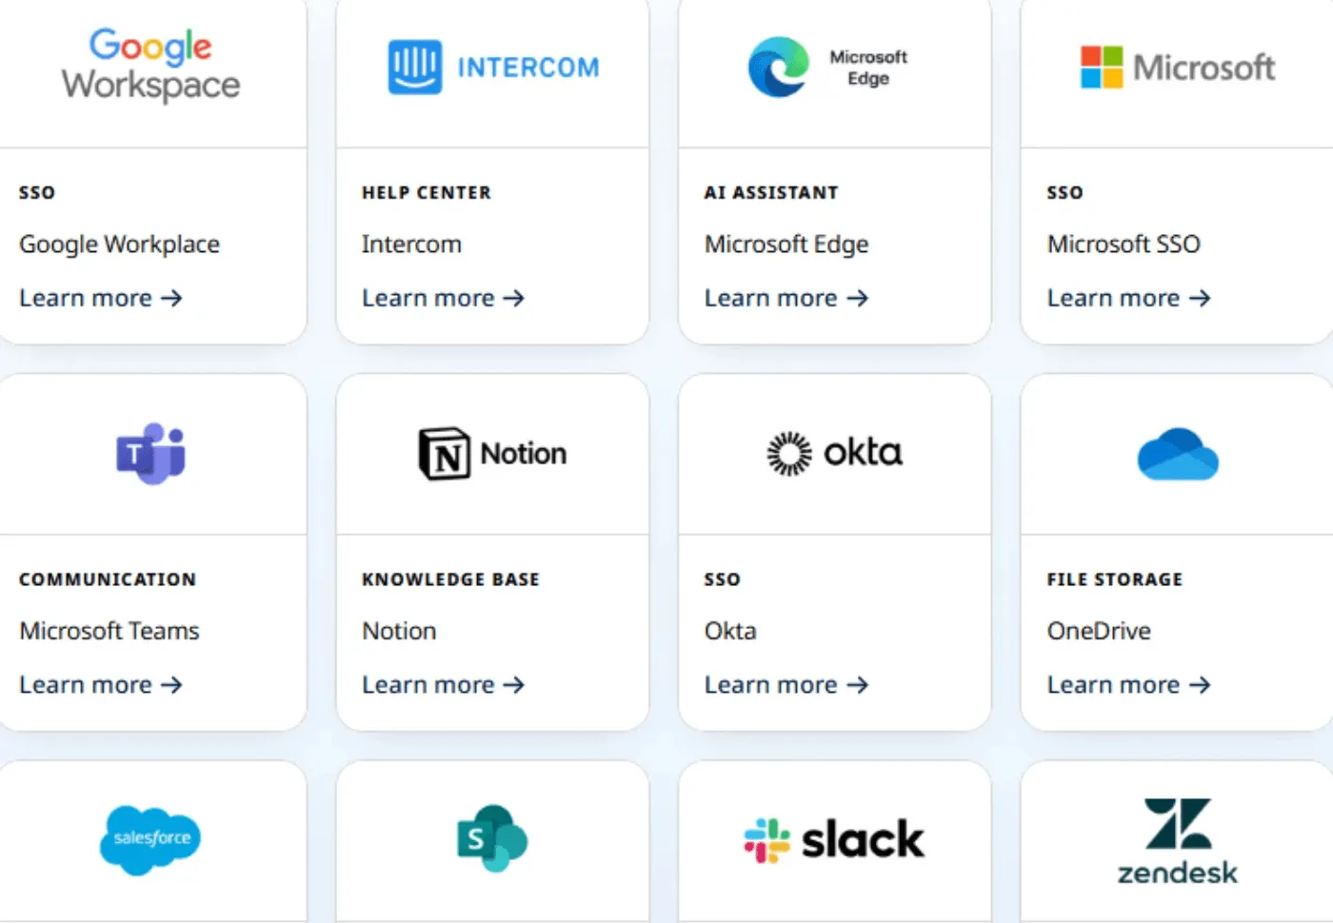Click the OneDrive cloud logo

point(1178,454)
